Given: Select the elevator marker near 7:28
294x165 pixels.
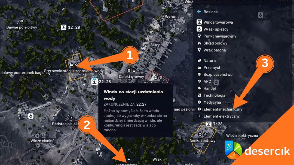Looking at the screenshot, I should (209, 124).
